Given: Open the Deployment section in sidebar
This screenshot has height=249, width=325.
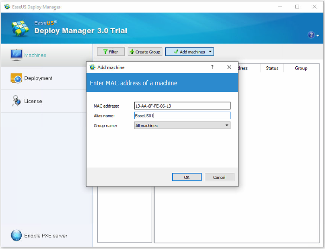Looking at the screenshot, I should pos(44,78).
